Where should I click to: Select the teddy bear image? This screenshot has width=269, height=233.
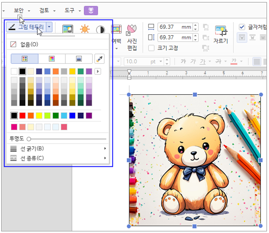tap(195, 160)
